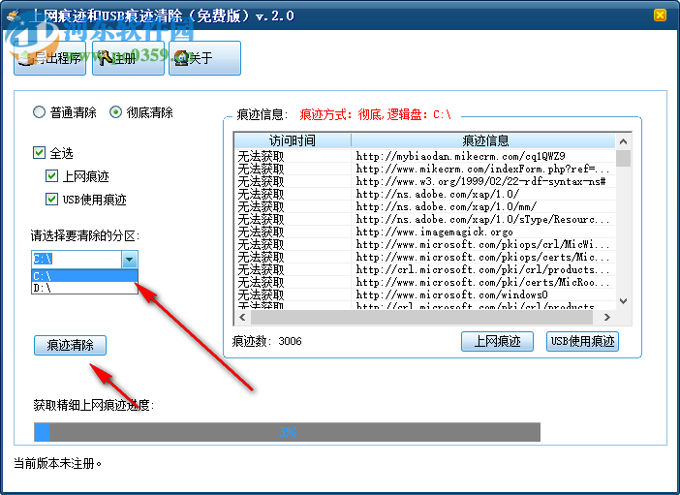Toggle the 全选 checkbox

[39, 153]
